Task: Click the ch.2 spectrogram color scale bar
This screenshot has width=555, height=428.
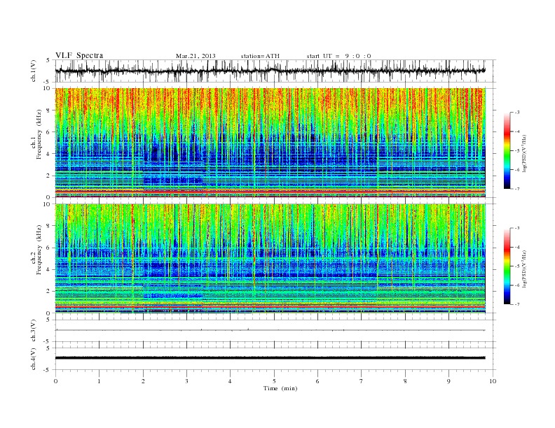Action: point(507,266)
